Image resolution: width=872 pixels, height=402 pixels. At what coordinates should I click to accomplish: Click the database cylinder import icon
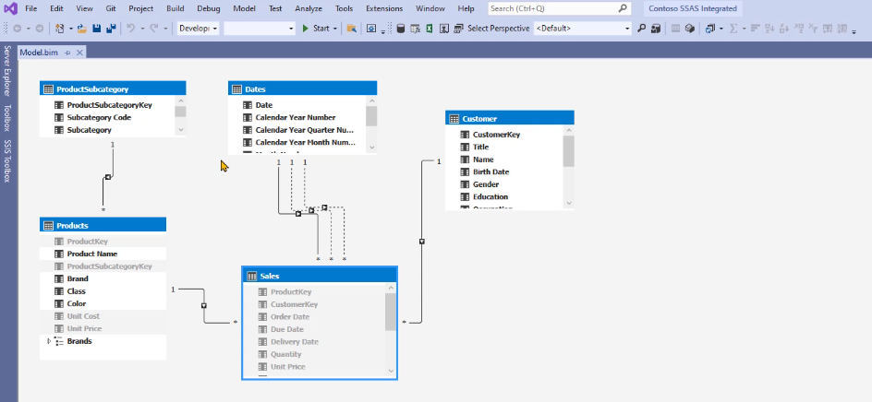tap(400, 29)
